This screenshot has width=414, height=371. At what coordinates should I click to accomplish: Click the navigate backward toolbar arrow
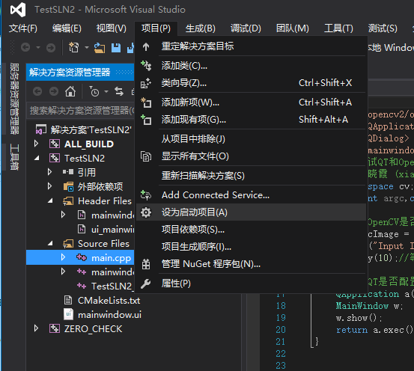25,47
